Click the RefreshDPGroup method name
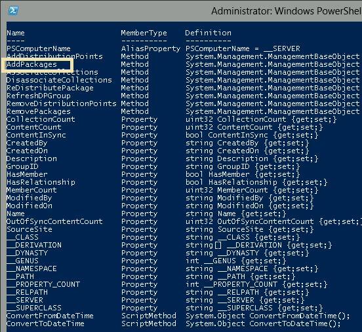 39,96
